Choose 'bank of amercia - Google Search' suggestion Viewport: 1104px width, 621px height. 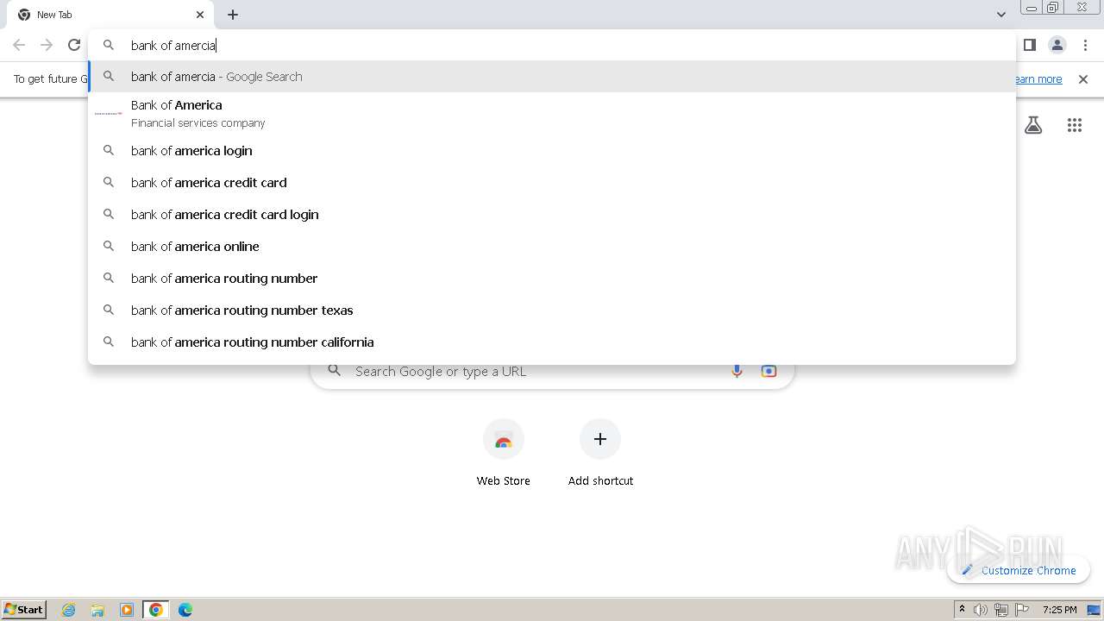[x=552, y=77]
